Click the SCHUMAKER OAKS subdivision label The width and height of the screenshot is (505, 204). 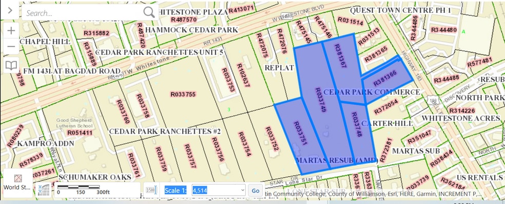tap(94, 177)
